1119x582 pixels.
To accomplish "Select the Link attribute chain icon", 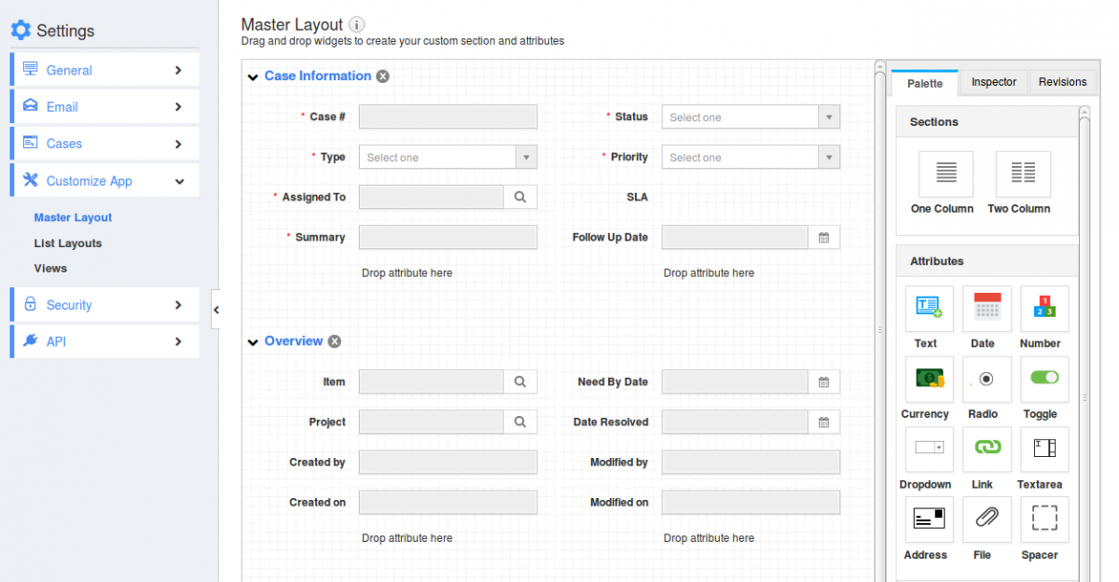I will 987,449.
